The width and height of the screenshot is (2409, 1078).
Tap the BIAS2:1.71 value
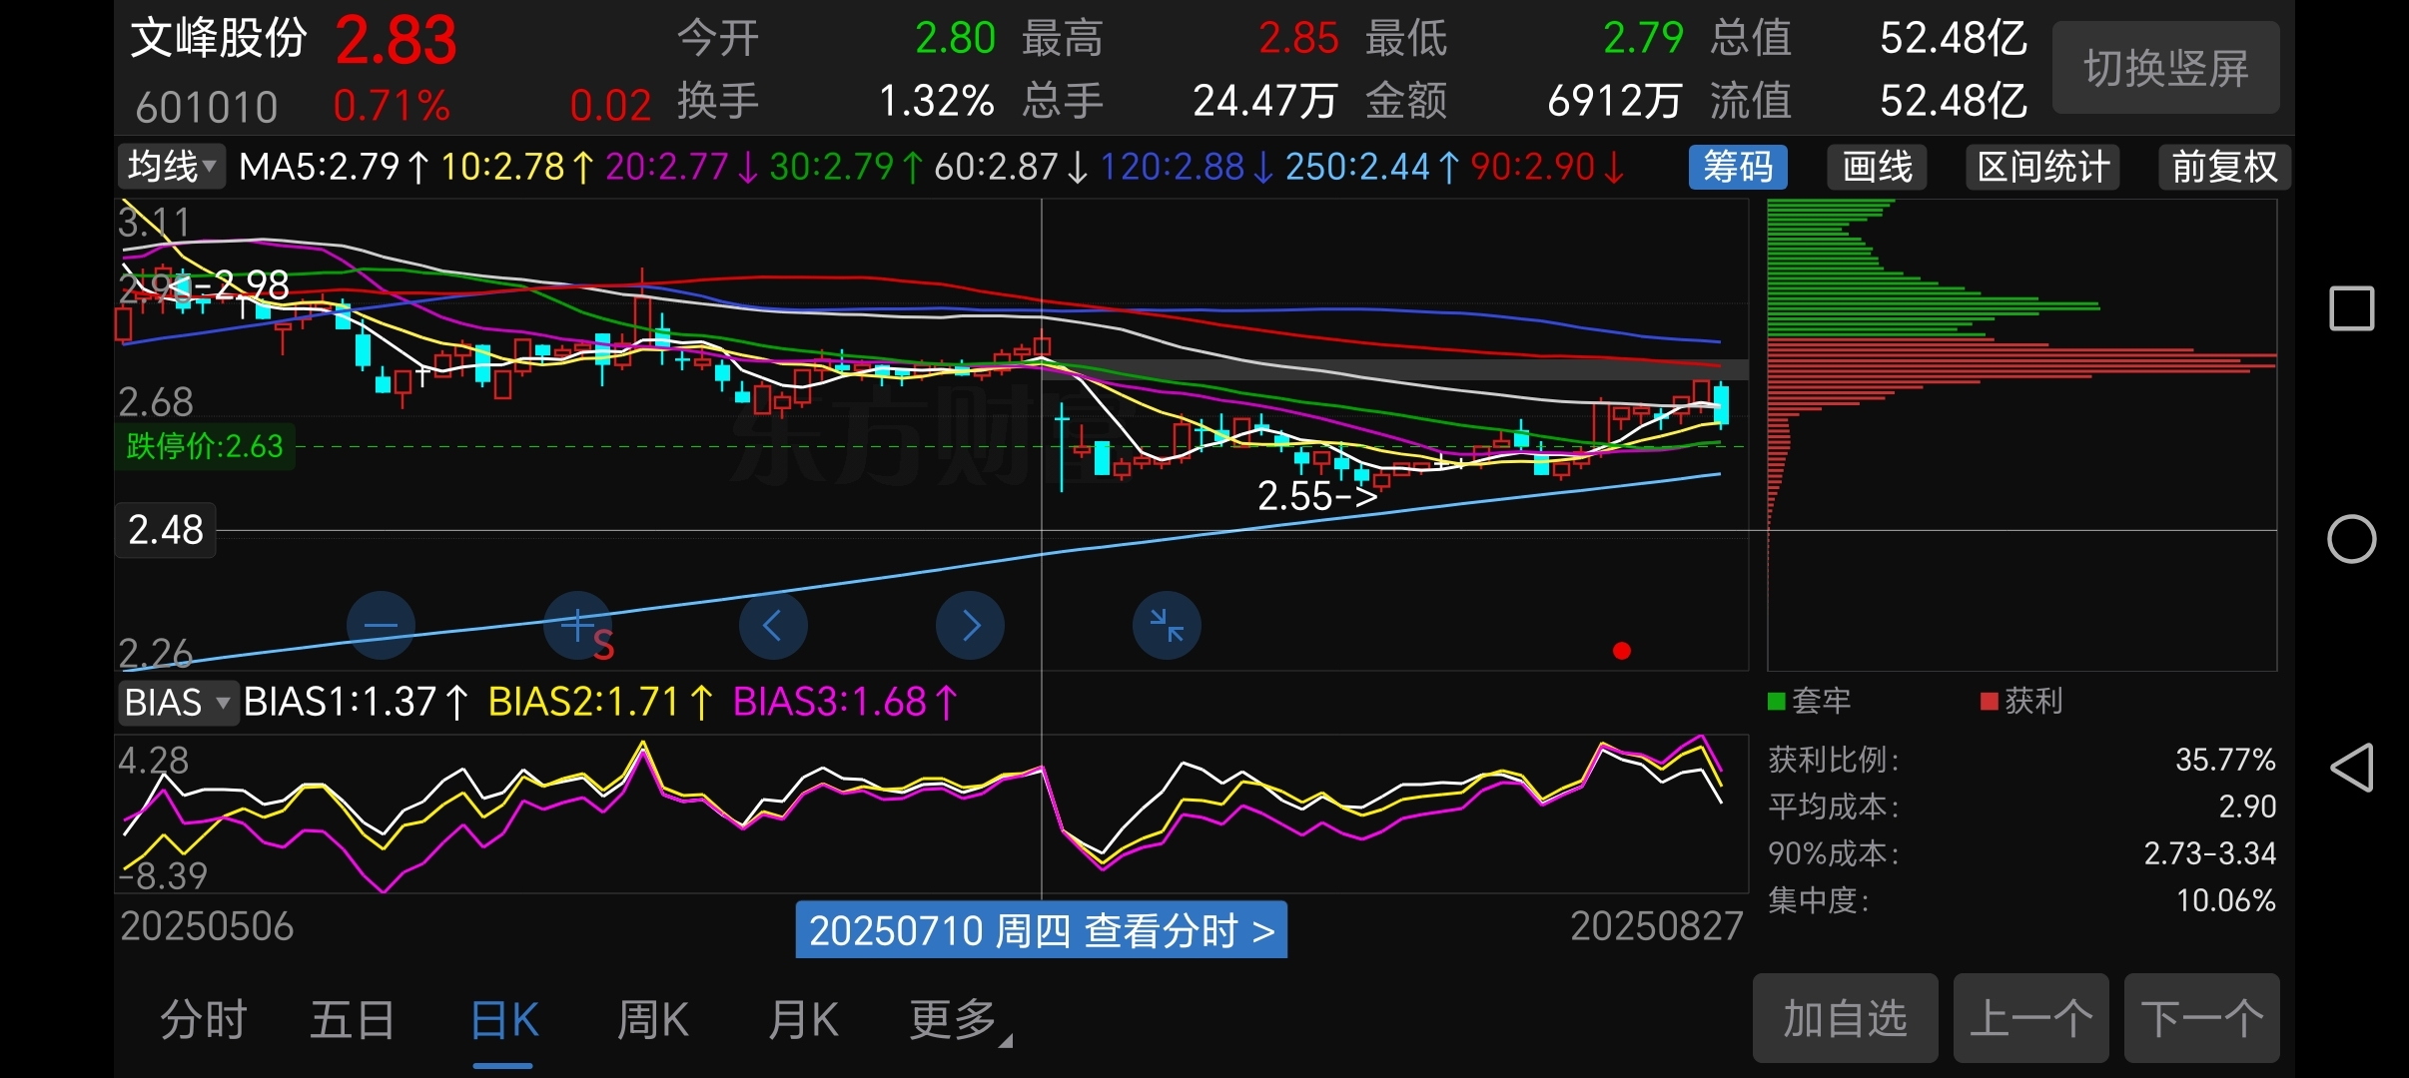pos(600,702)
